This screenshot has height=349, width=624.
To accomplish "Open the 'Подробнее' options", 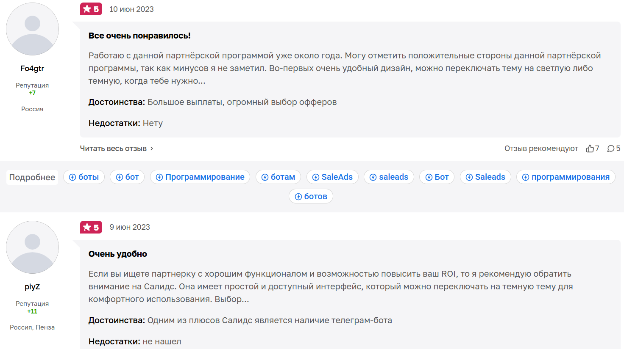I will (32, 177).
